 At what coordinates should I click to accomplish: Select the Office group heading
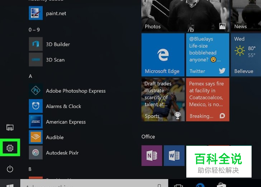(x=148, y=137)
